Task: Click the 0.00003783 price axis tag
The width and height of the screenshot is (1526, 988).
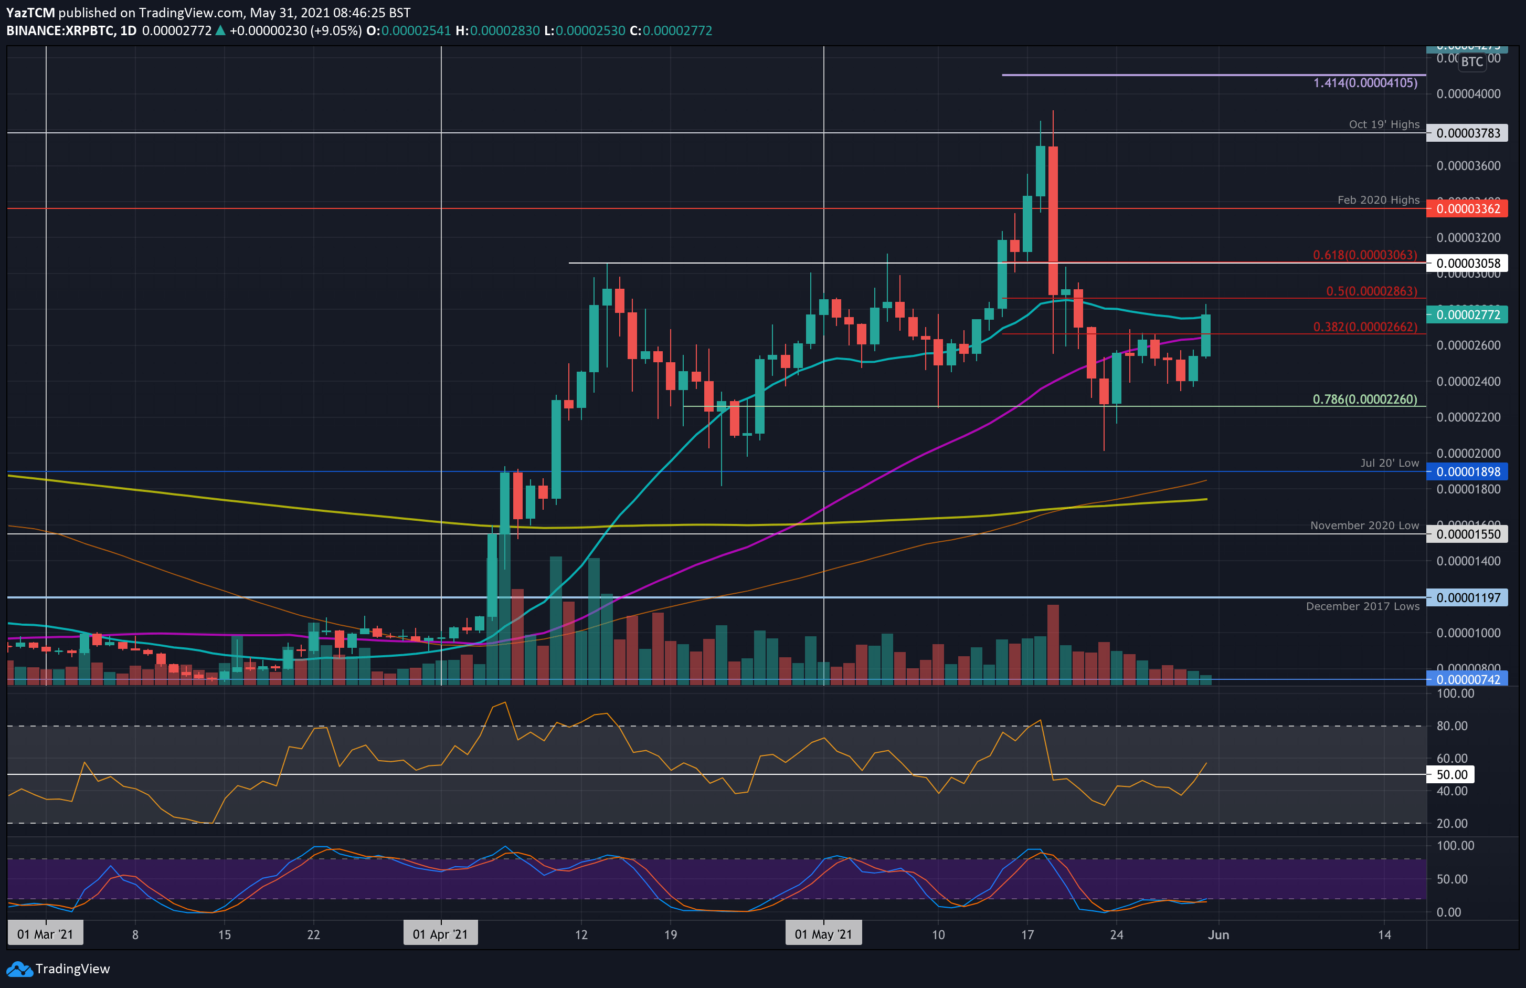Action: click(x=1467, y=133)
